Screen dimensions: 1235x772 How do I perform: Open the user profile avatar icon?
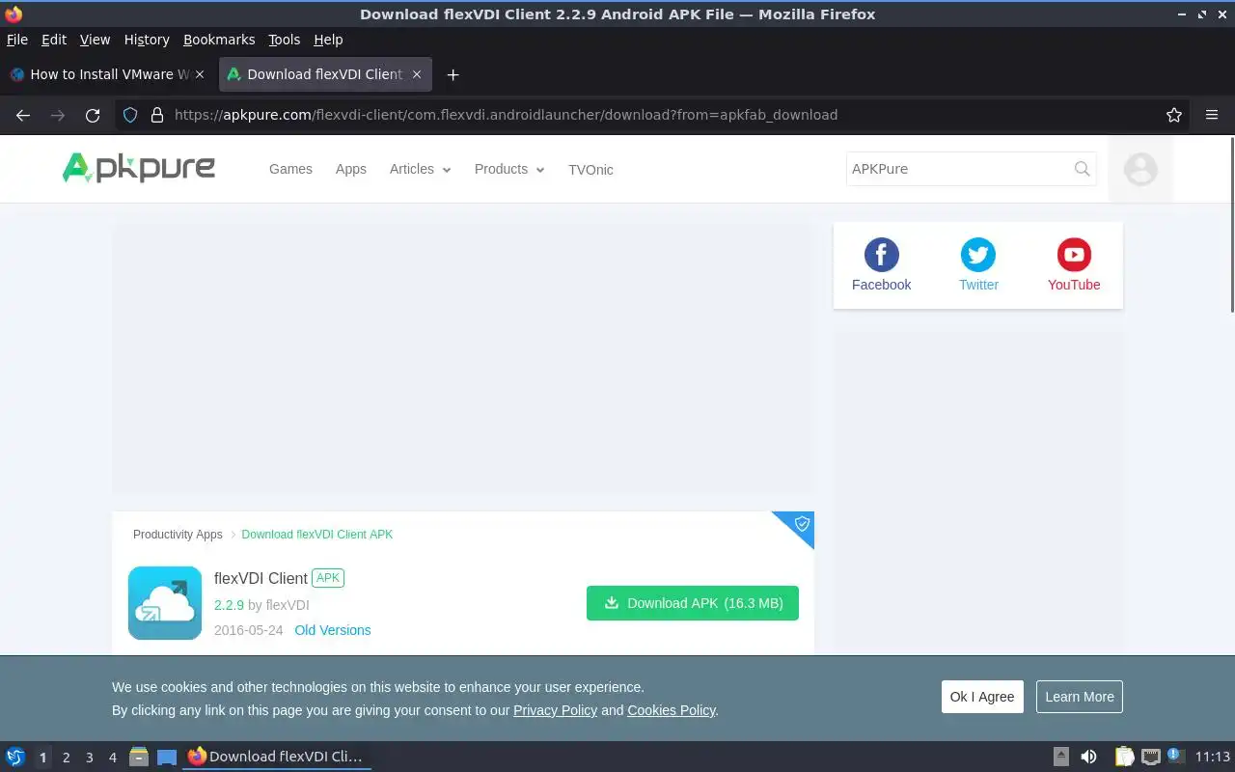pyautogui.click(x=1140, y=169)
